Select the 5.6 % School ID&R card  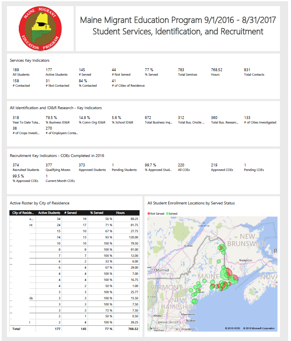pos(122,120)
